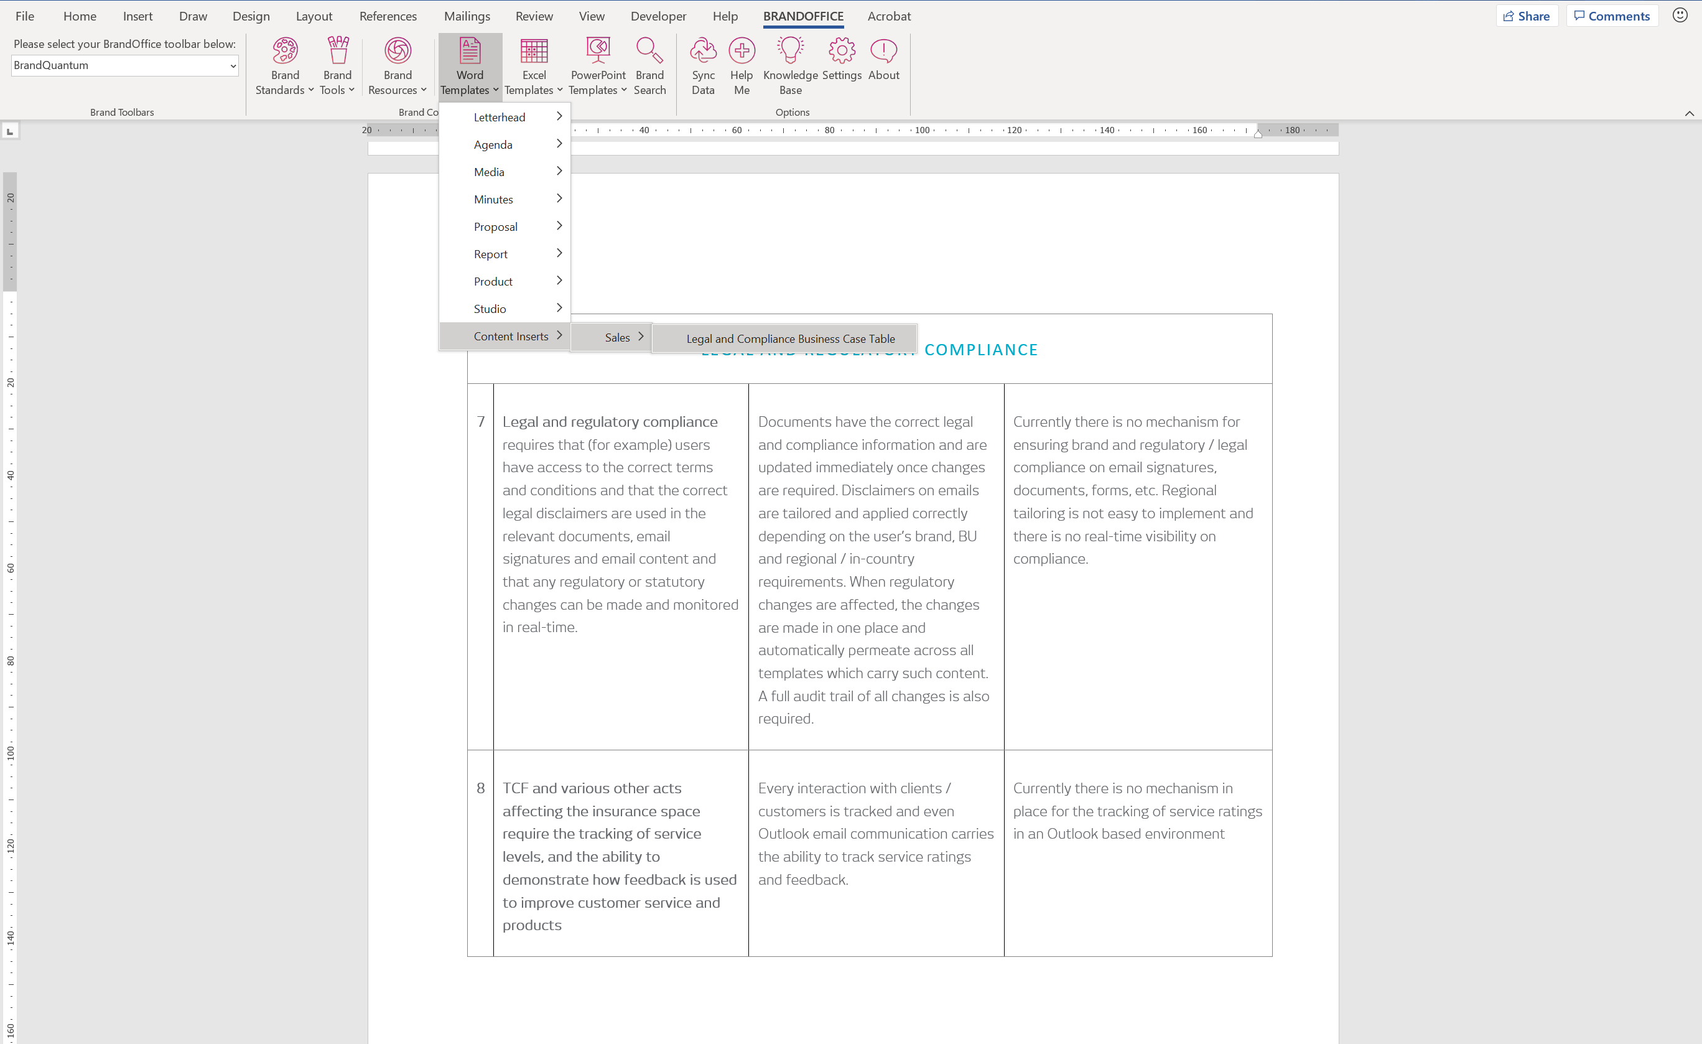The height and width of the screenshot is (1044, 1702).
Task: Click the right indent marker on ruler
Action: tap(1258, 133)
